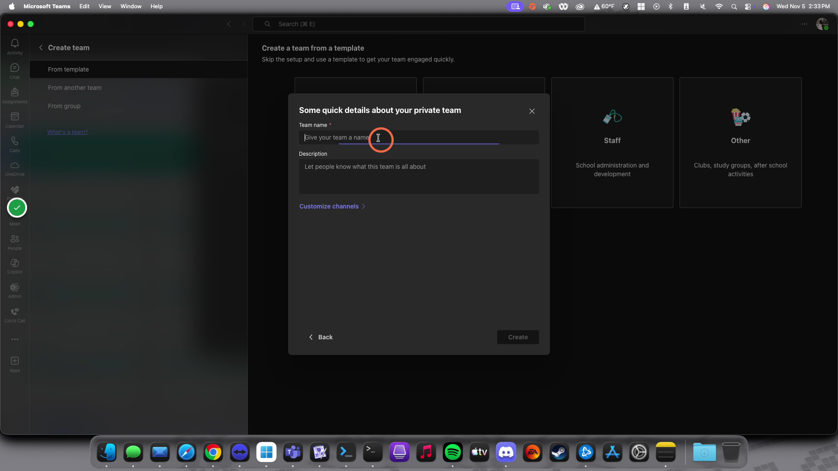Open Settings and more ellipsis menu
The width and height of the screenshot is (838, 471).
[x=804, y=24]
